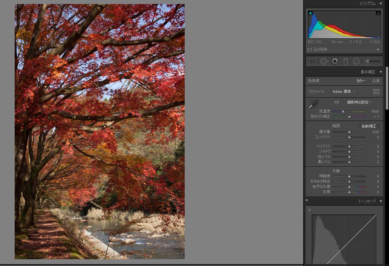389x266 pixels.
Task: Enable the tone curve target adjustment tool
Action: coord(309,210)
